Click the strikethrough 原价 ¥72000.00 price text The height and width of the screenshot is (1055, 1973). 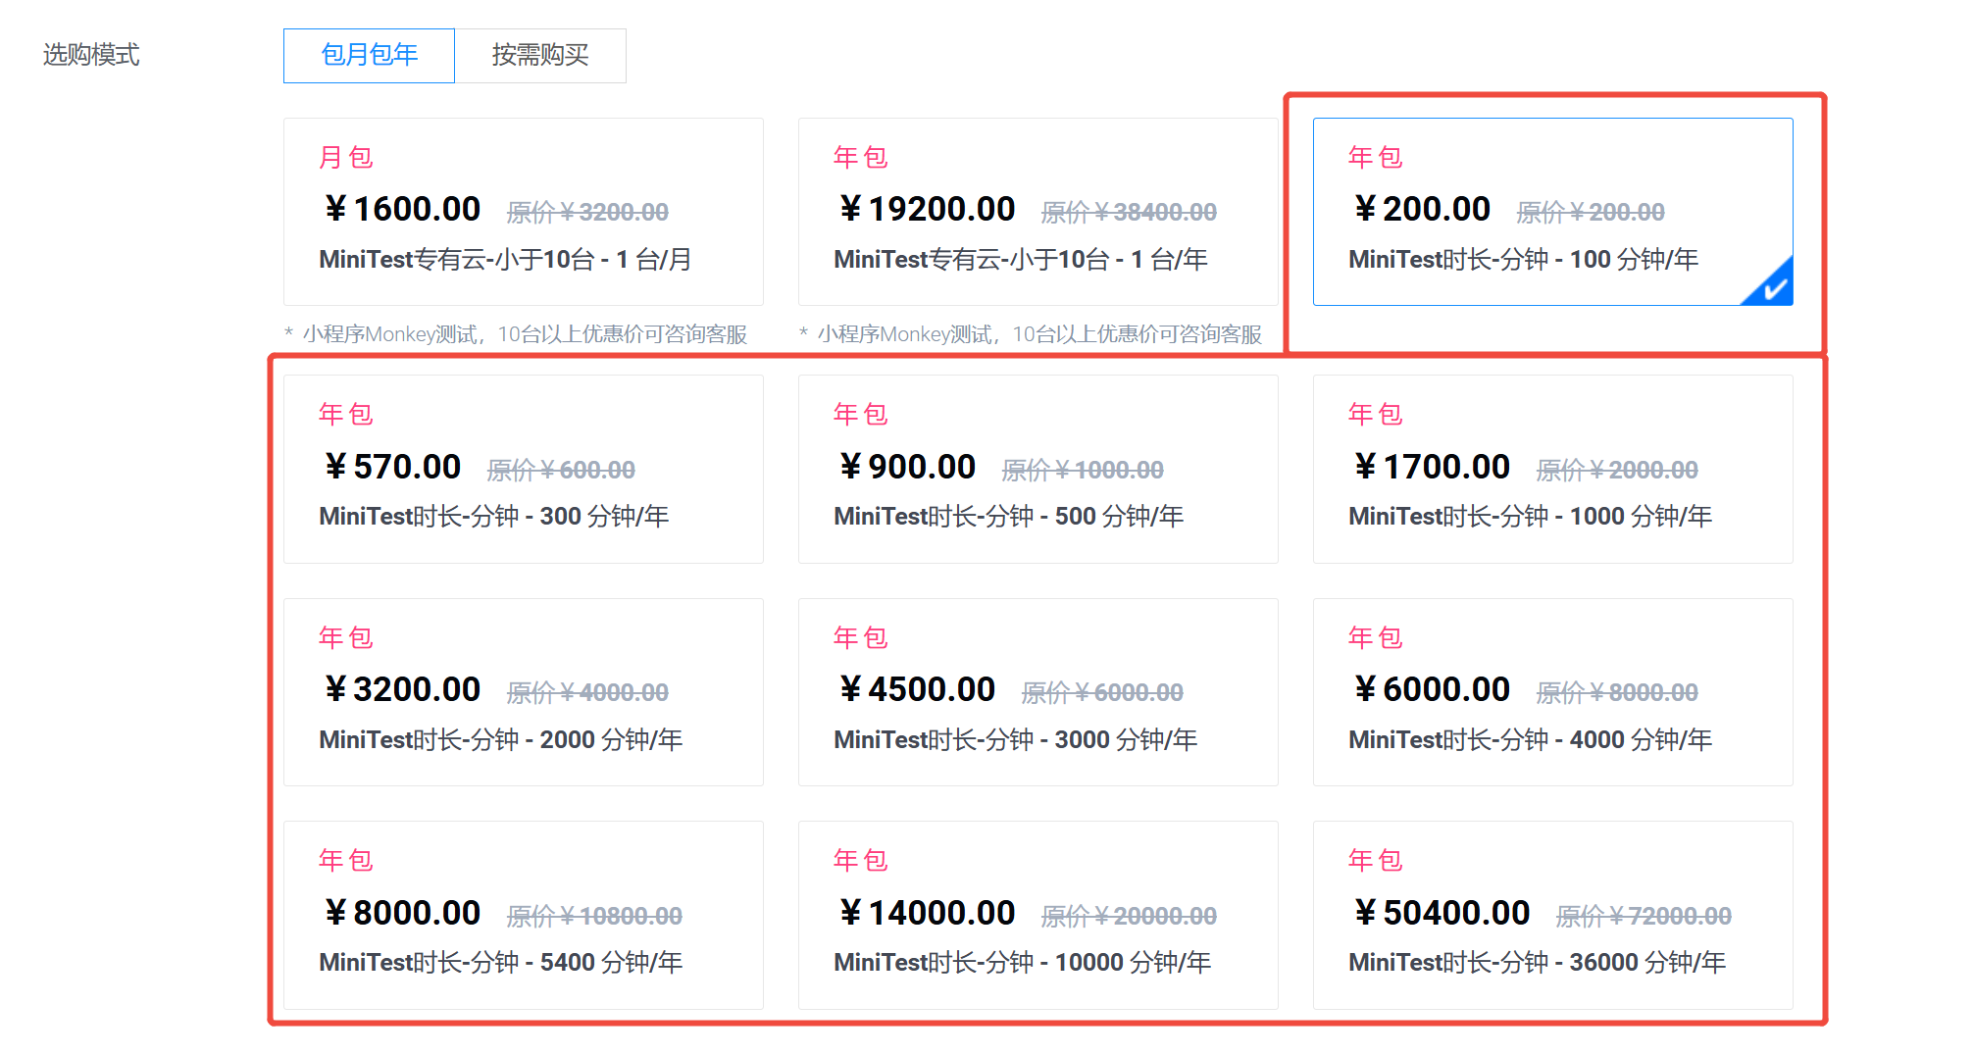point(1644,916)
